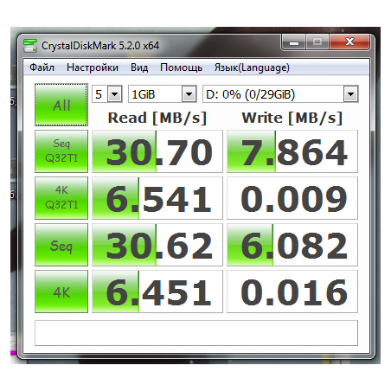Open the Вид menu
Screen dimensions: 391x391
139,67
